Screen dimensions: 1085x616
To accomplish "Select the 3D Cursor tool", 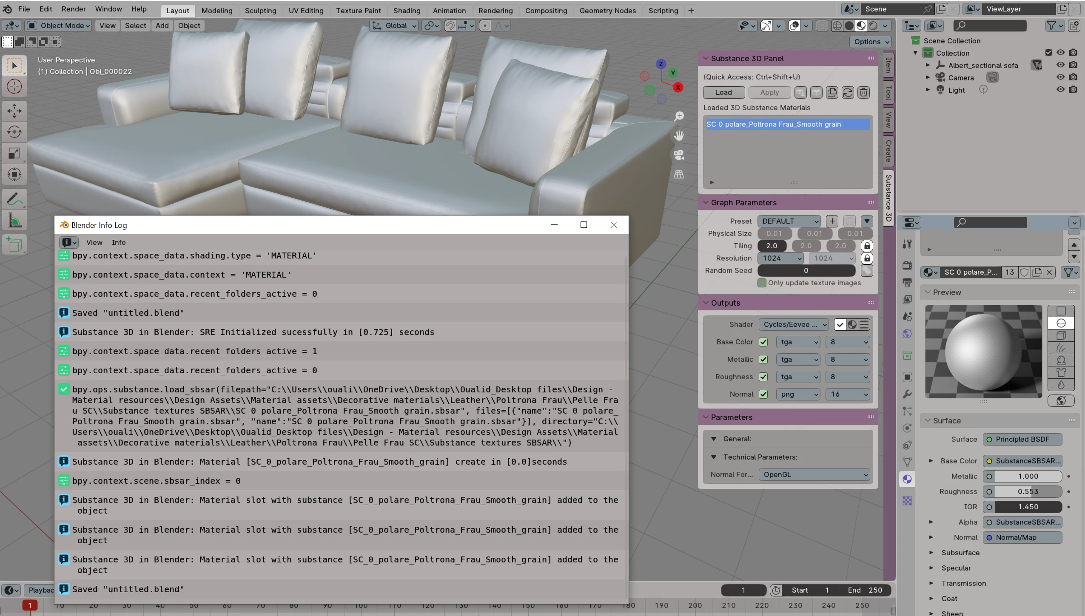I will (14, 87).
